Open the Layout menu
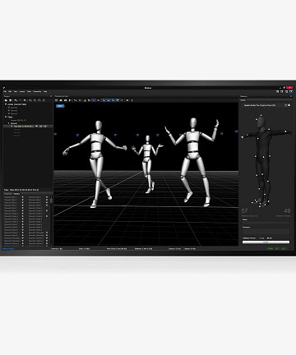The image size is (296, 355). [x=22, y=91]
